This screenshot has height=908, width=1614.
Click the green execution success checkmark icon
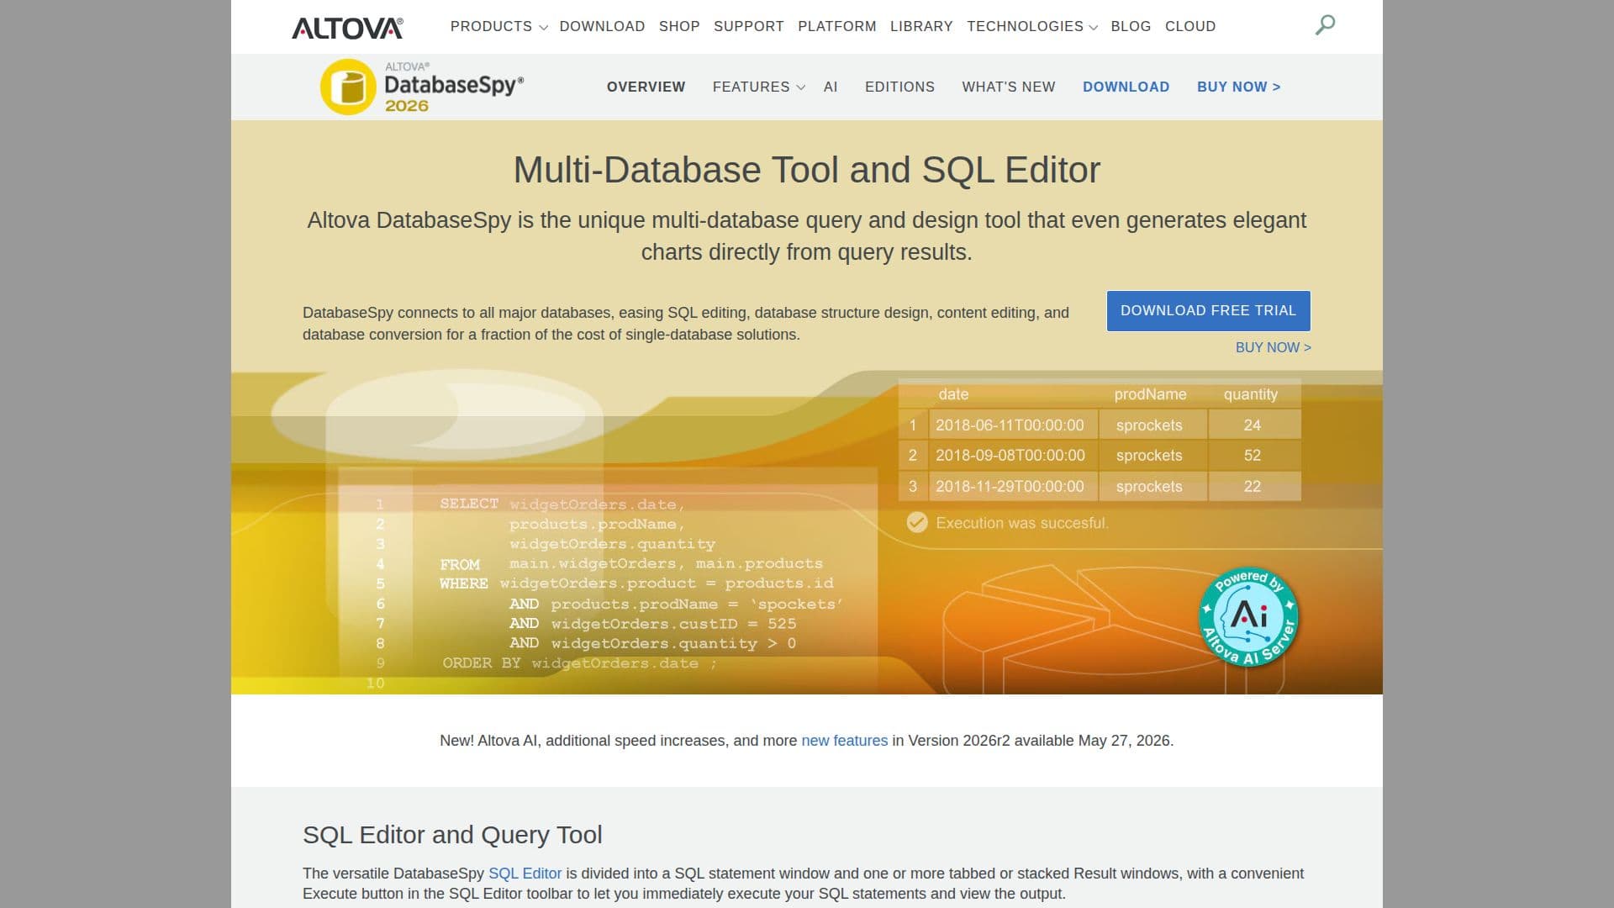tap(916, 523)
